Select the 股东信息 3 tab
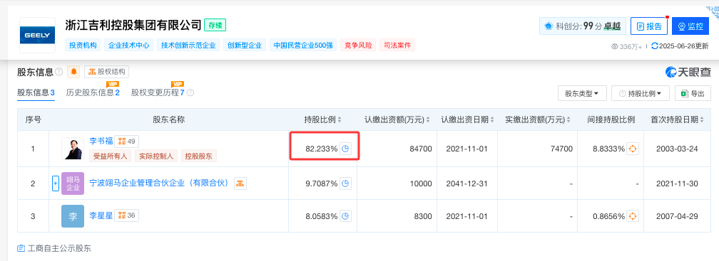The width and height of the screenshot is (719, 261). [x=36, y=92]
